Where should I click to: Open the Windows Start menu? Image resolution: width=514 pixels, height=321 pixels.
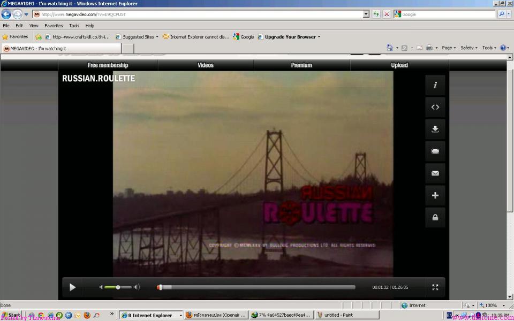click(x=11, y=315)
